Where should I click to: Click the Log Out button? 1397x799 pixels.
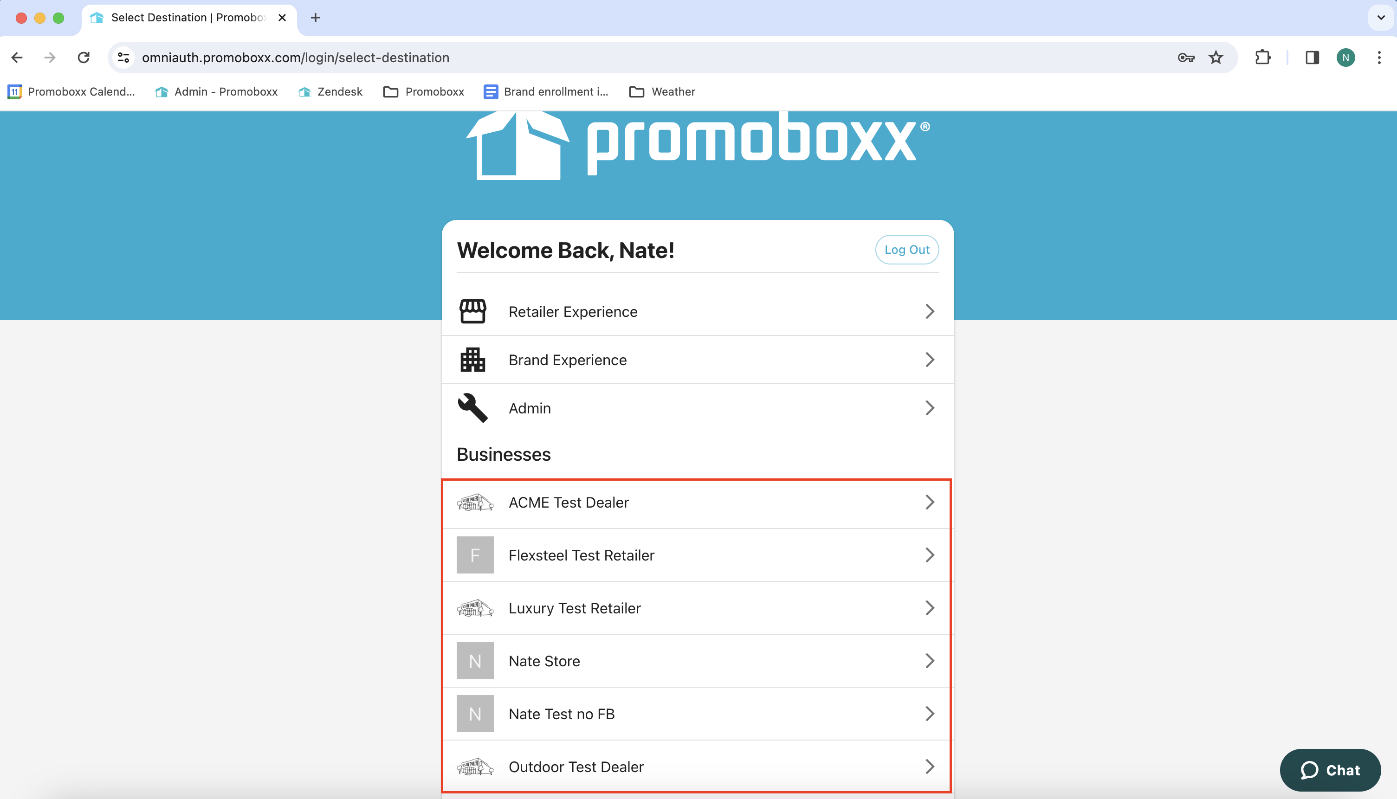click(907, 250)
